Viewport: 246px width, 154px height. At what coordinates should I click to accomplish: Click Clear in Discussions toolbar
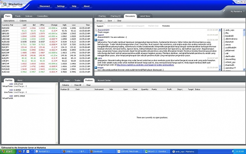click(119, 21)
